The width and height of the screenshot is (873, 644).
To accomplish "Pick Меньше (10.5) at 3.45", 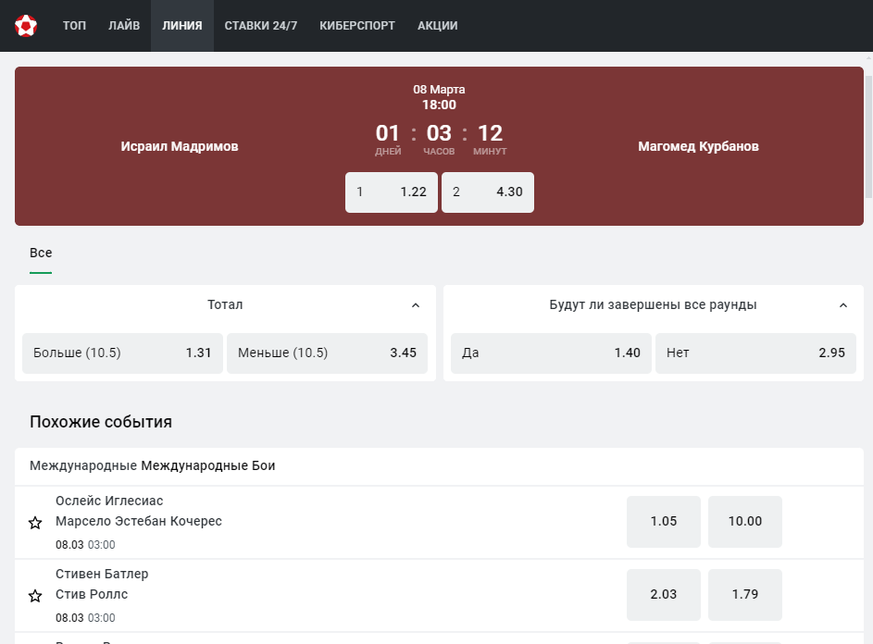I will 327,353.
